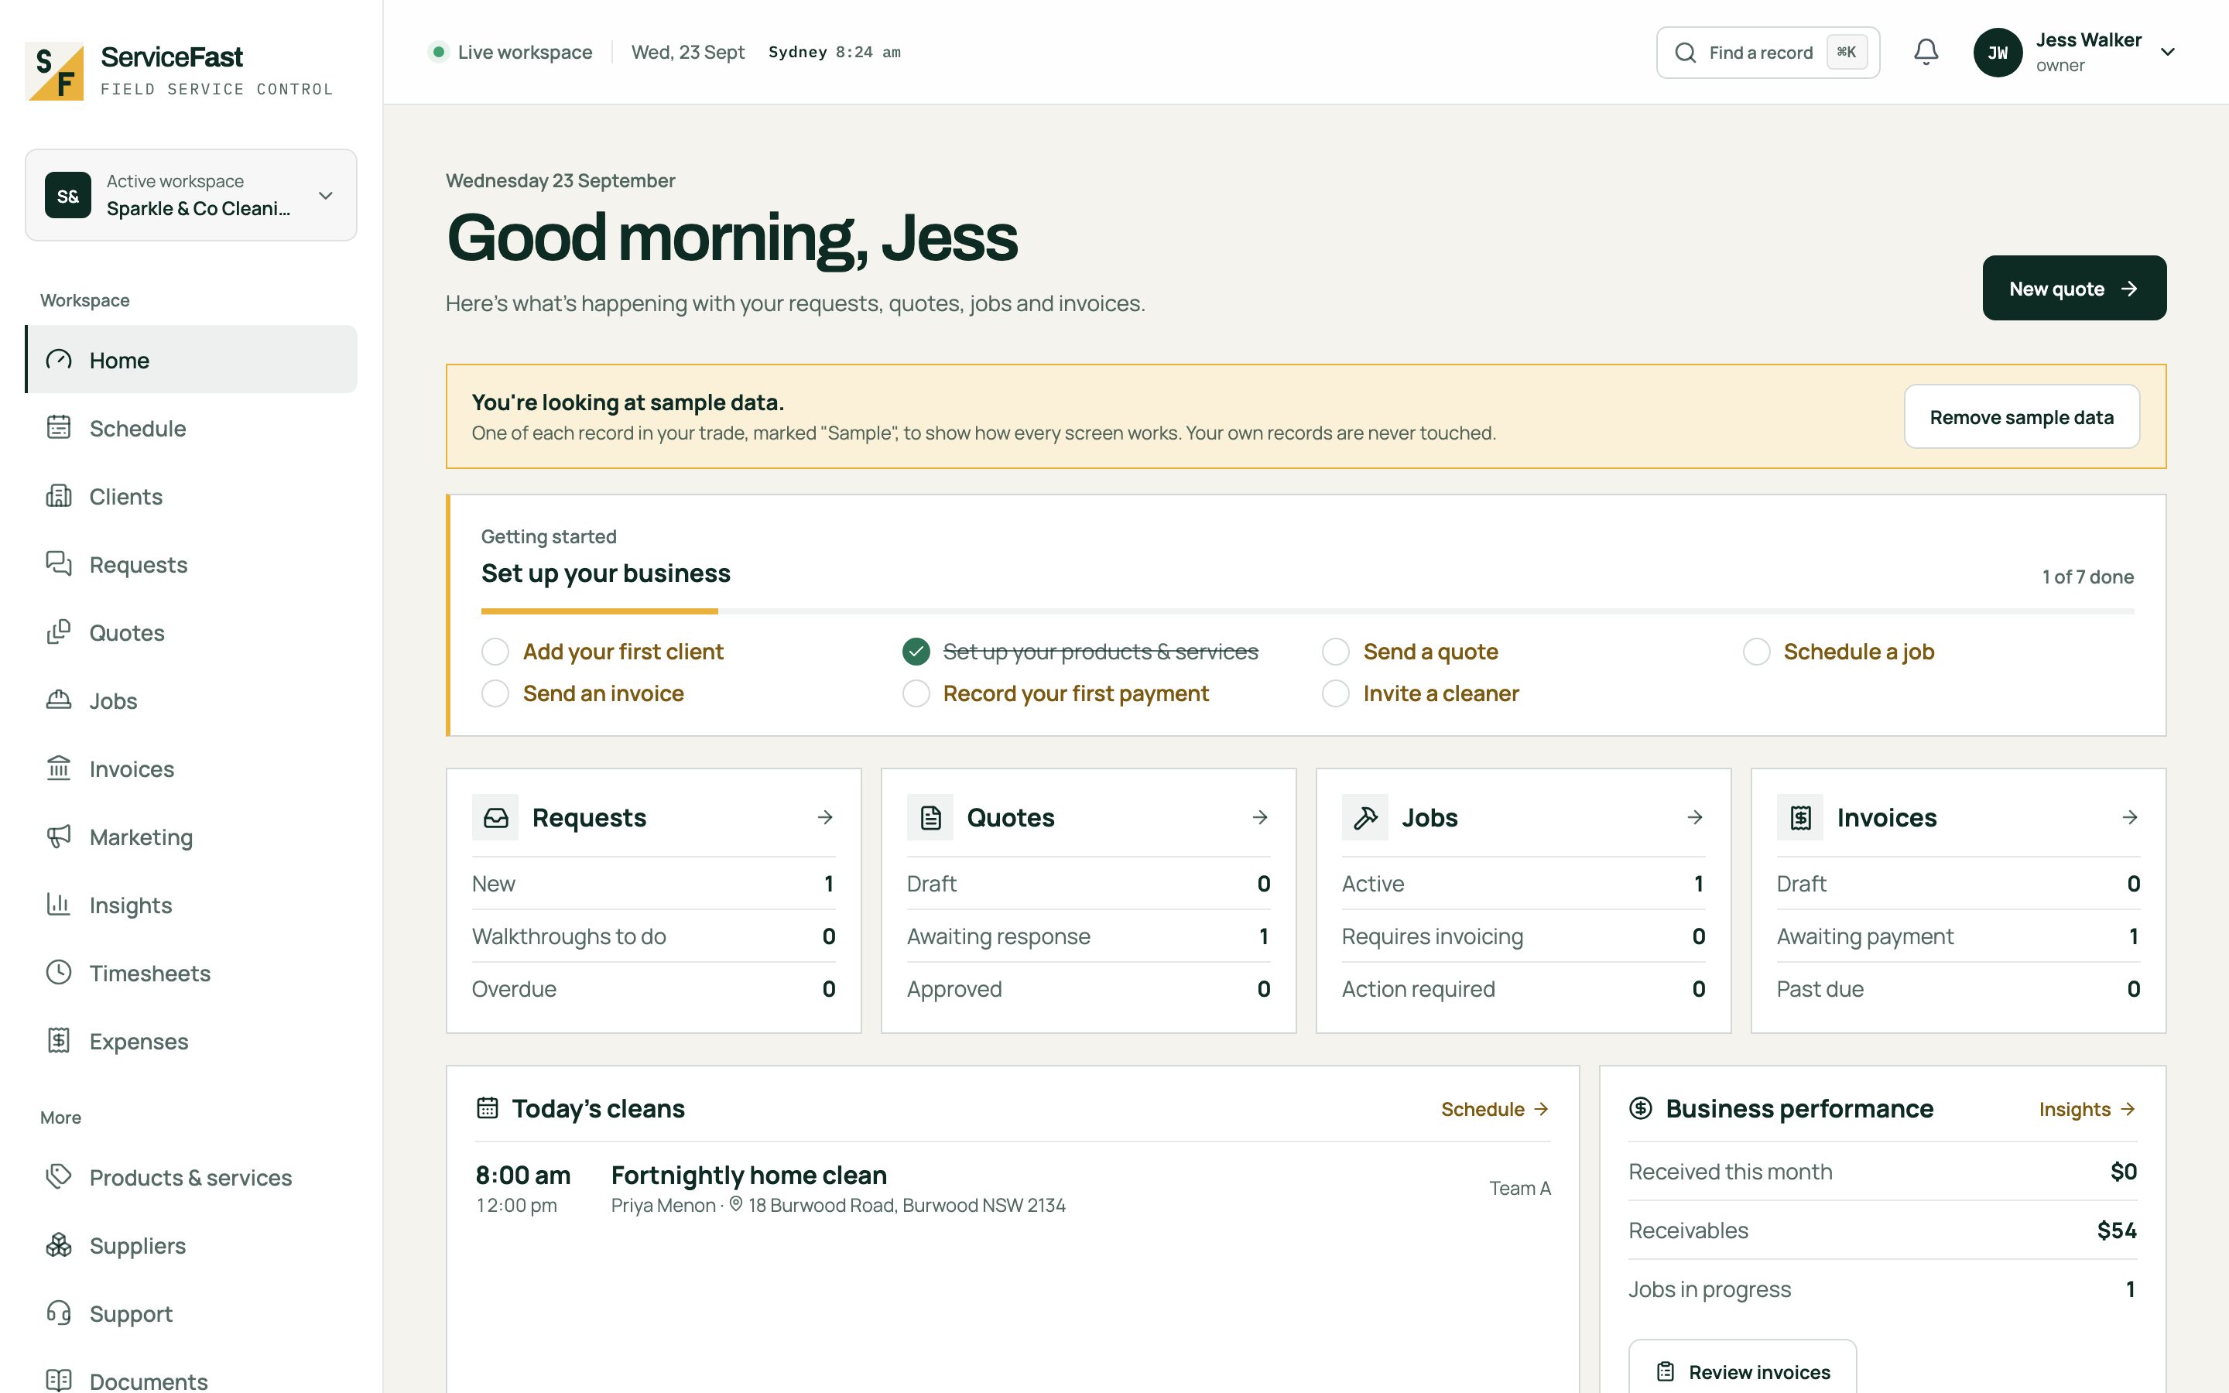The height and width of the screenshot is (1393, 2229).
Task: Click the Awaiting response row
Action: [1087, 936]
